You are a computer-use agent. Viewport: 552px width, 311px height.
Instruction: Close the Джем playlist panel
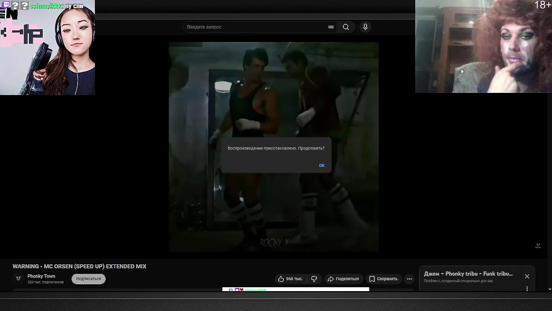(x=527, y=276)
